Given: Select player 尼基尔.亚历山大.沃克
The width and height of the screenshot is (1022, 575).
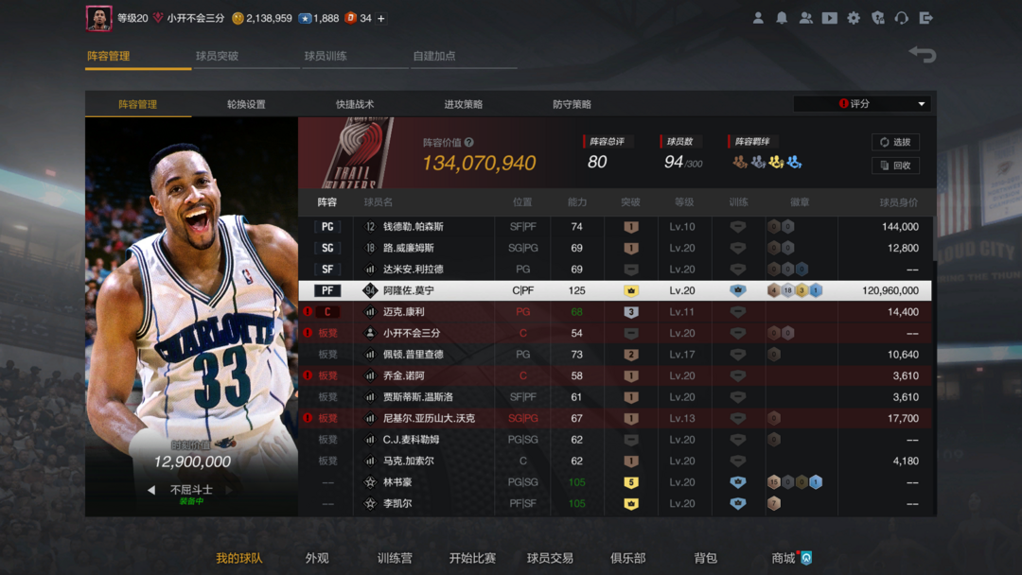Looking at the screenshot, I should [x=429, y=418].
